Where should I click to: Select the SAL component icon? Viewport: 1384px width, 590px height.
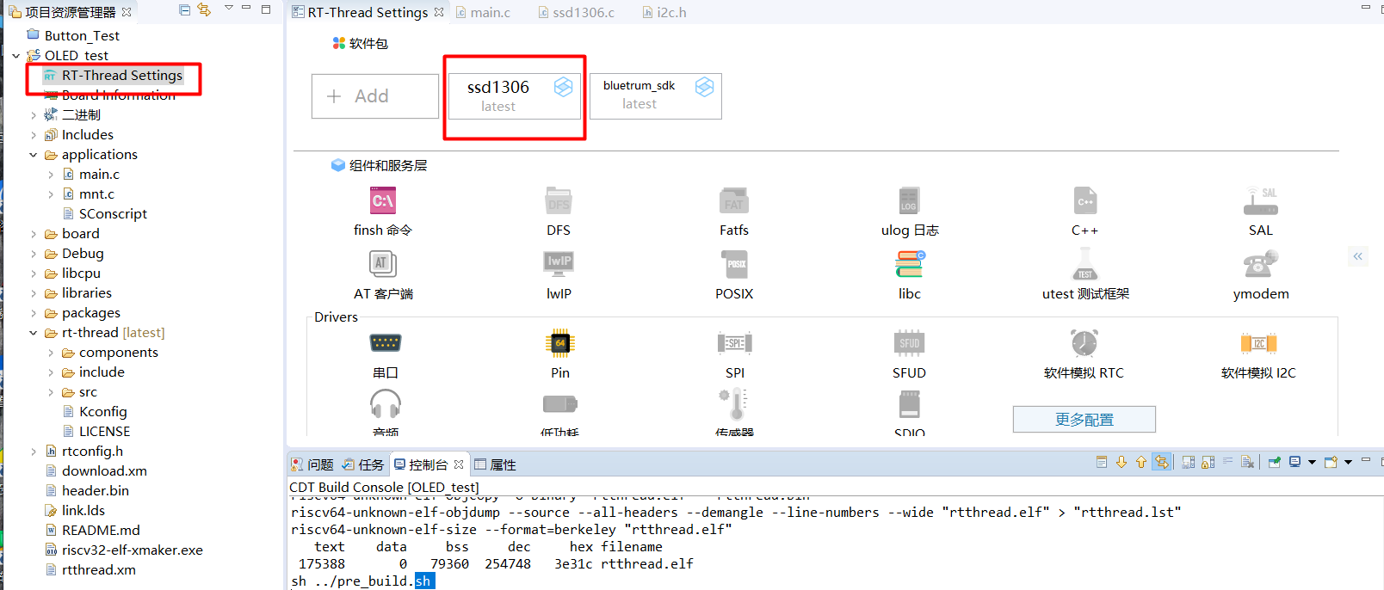pos(1261,201)
